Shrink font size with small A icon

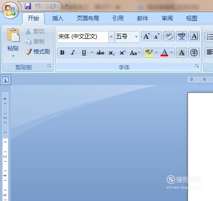(x=157, y=37)
